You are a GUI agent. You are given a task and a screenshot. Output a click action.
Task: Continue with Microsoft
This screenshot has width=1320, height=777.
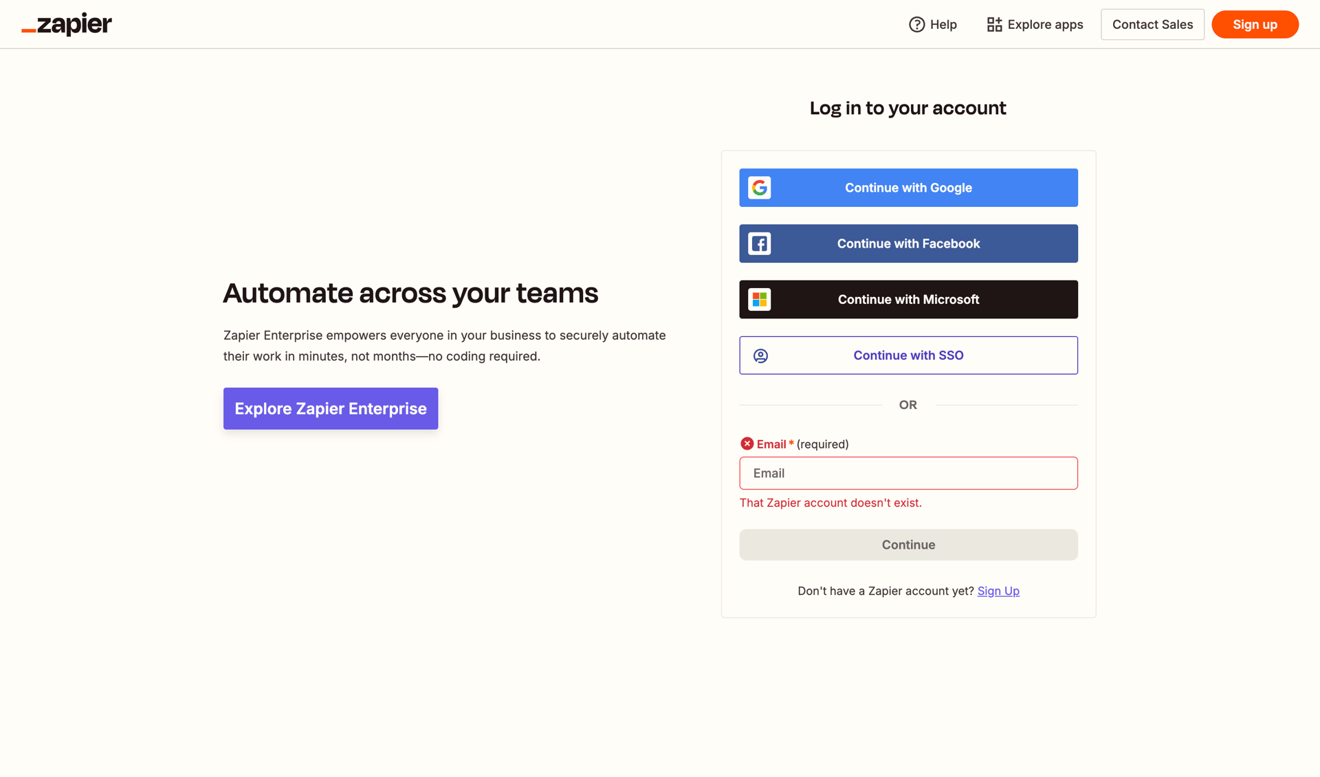pyautogui.click(x=908, y=299)
